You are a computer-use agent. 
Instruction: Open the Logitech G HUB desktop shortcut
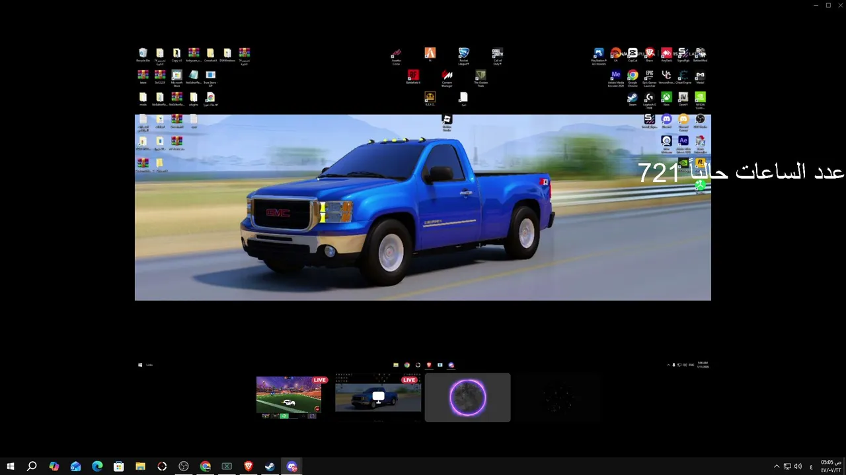click(650, 100)
